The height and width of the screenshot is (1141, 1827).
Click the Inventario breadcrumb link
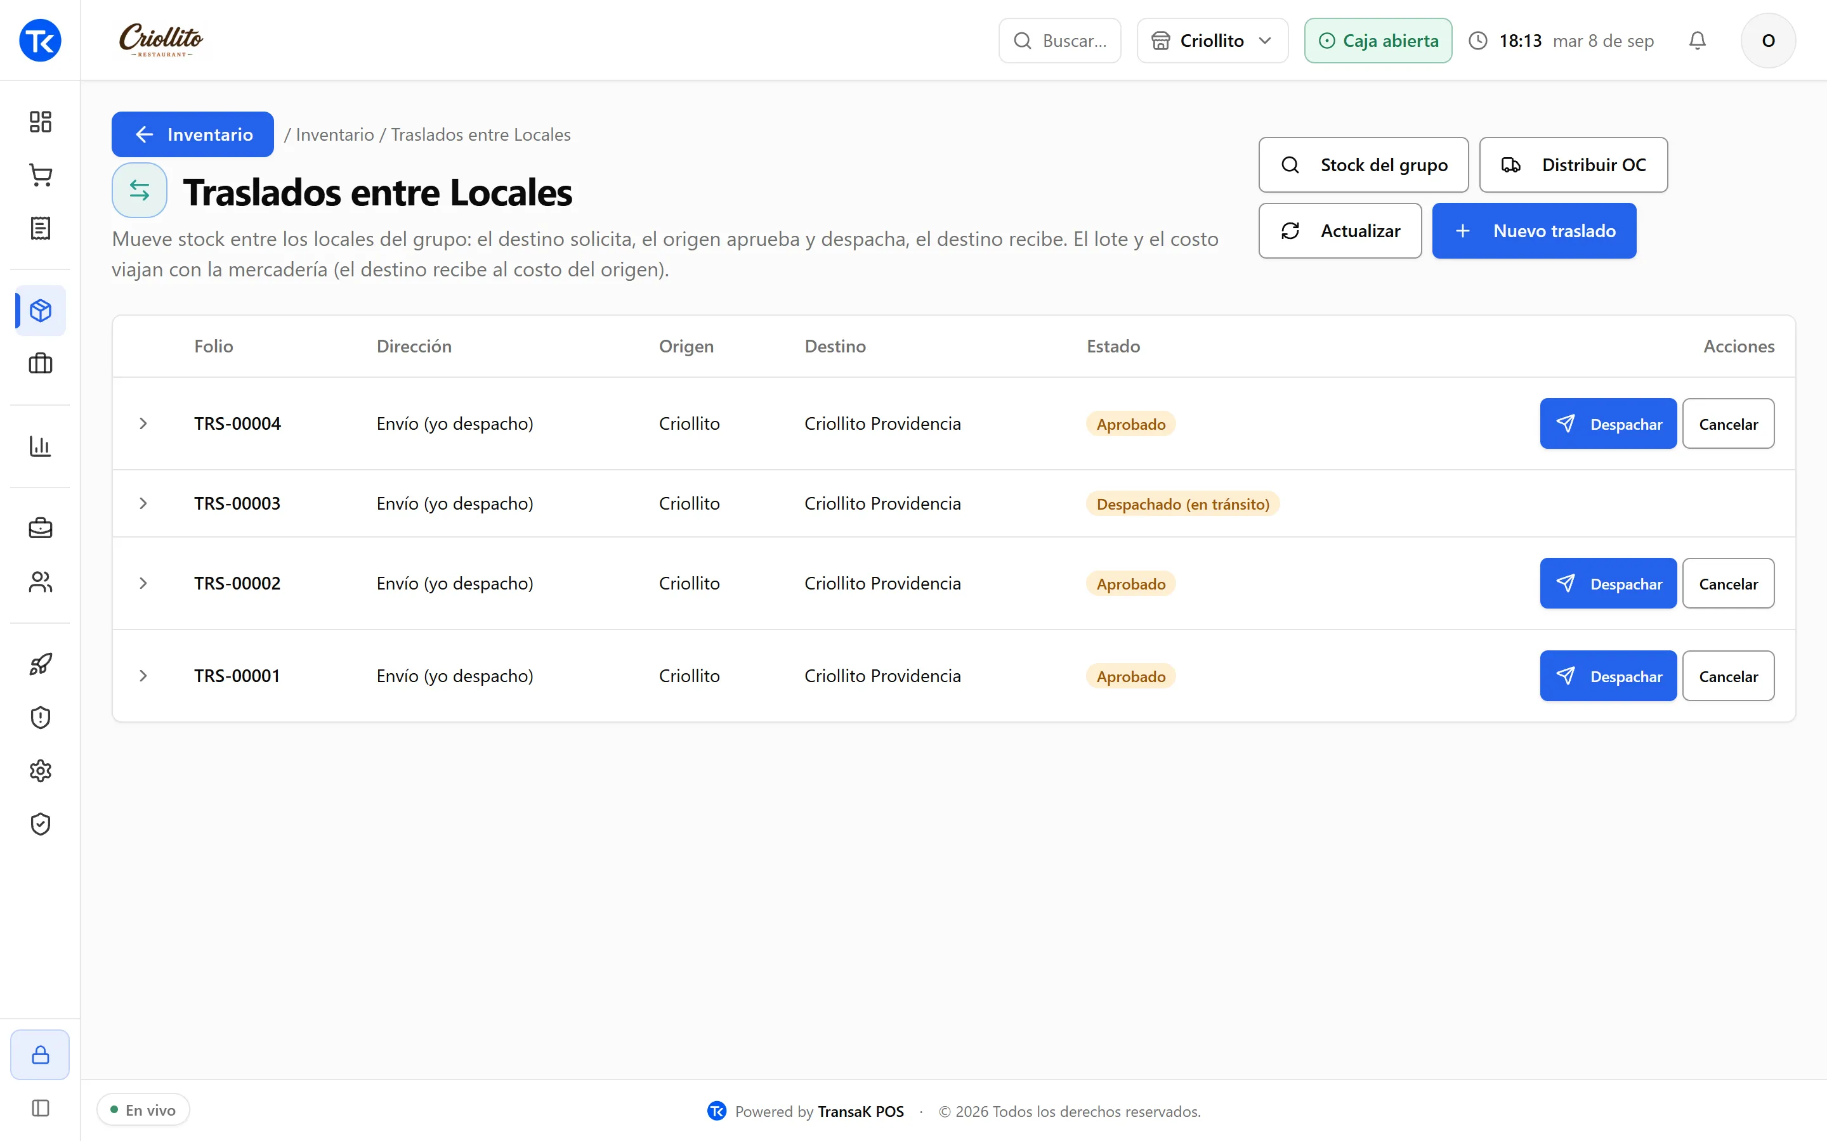(x=334, y=134)
